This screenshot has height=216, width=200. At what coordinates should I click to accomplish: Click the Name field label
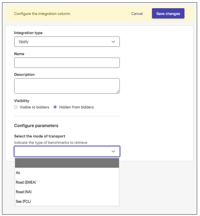click(19, 54)
